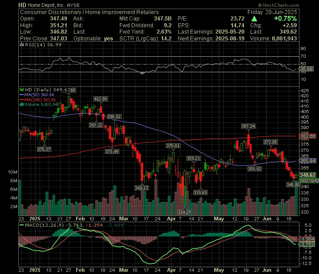Click the 345.80 low price label

pyautogui.click(x=293, y=184)
